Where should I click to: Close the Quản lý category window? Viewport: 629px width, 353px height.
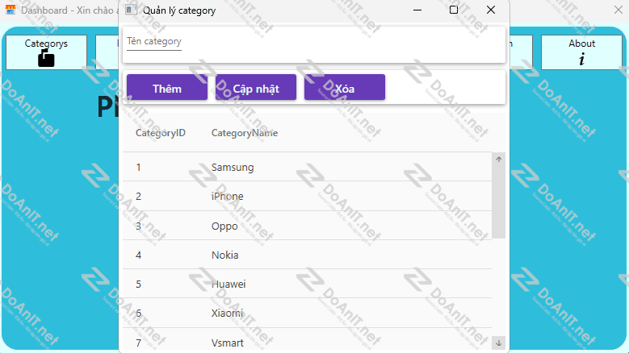(x=491, y=10)
